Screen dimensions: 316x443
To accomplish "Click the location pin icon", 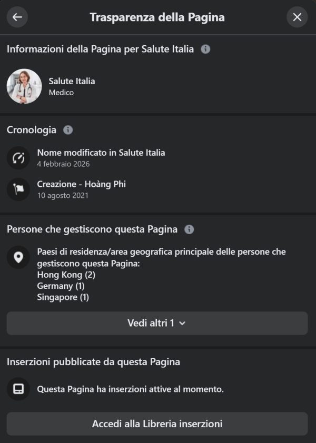I will click(x=18, y=257).
